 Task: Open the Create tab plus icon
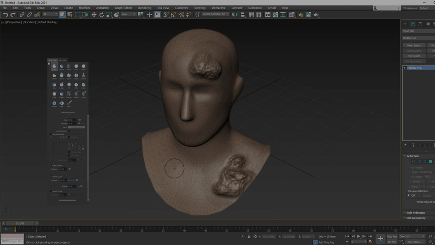pos(405,24)
